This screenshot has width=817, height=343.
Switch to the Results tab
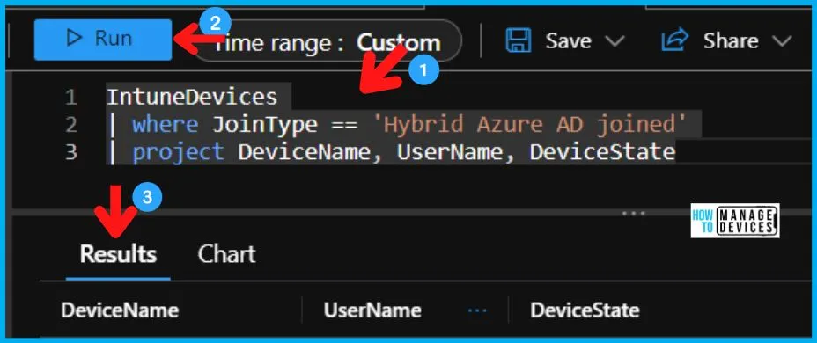118,254
